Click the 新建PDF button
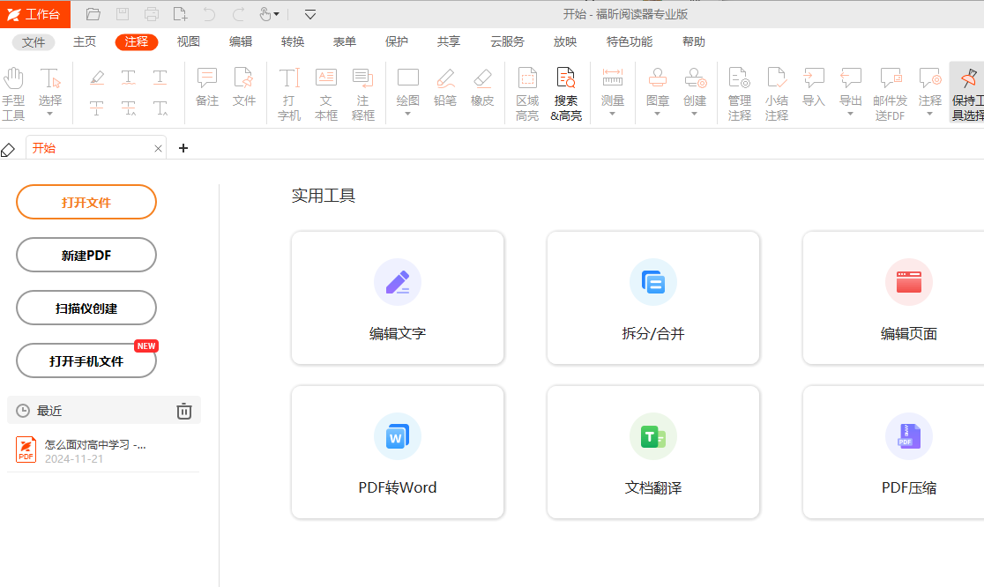 tap(86, 255)
